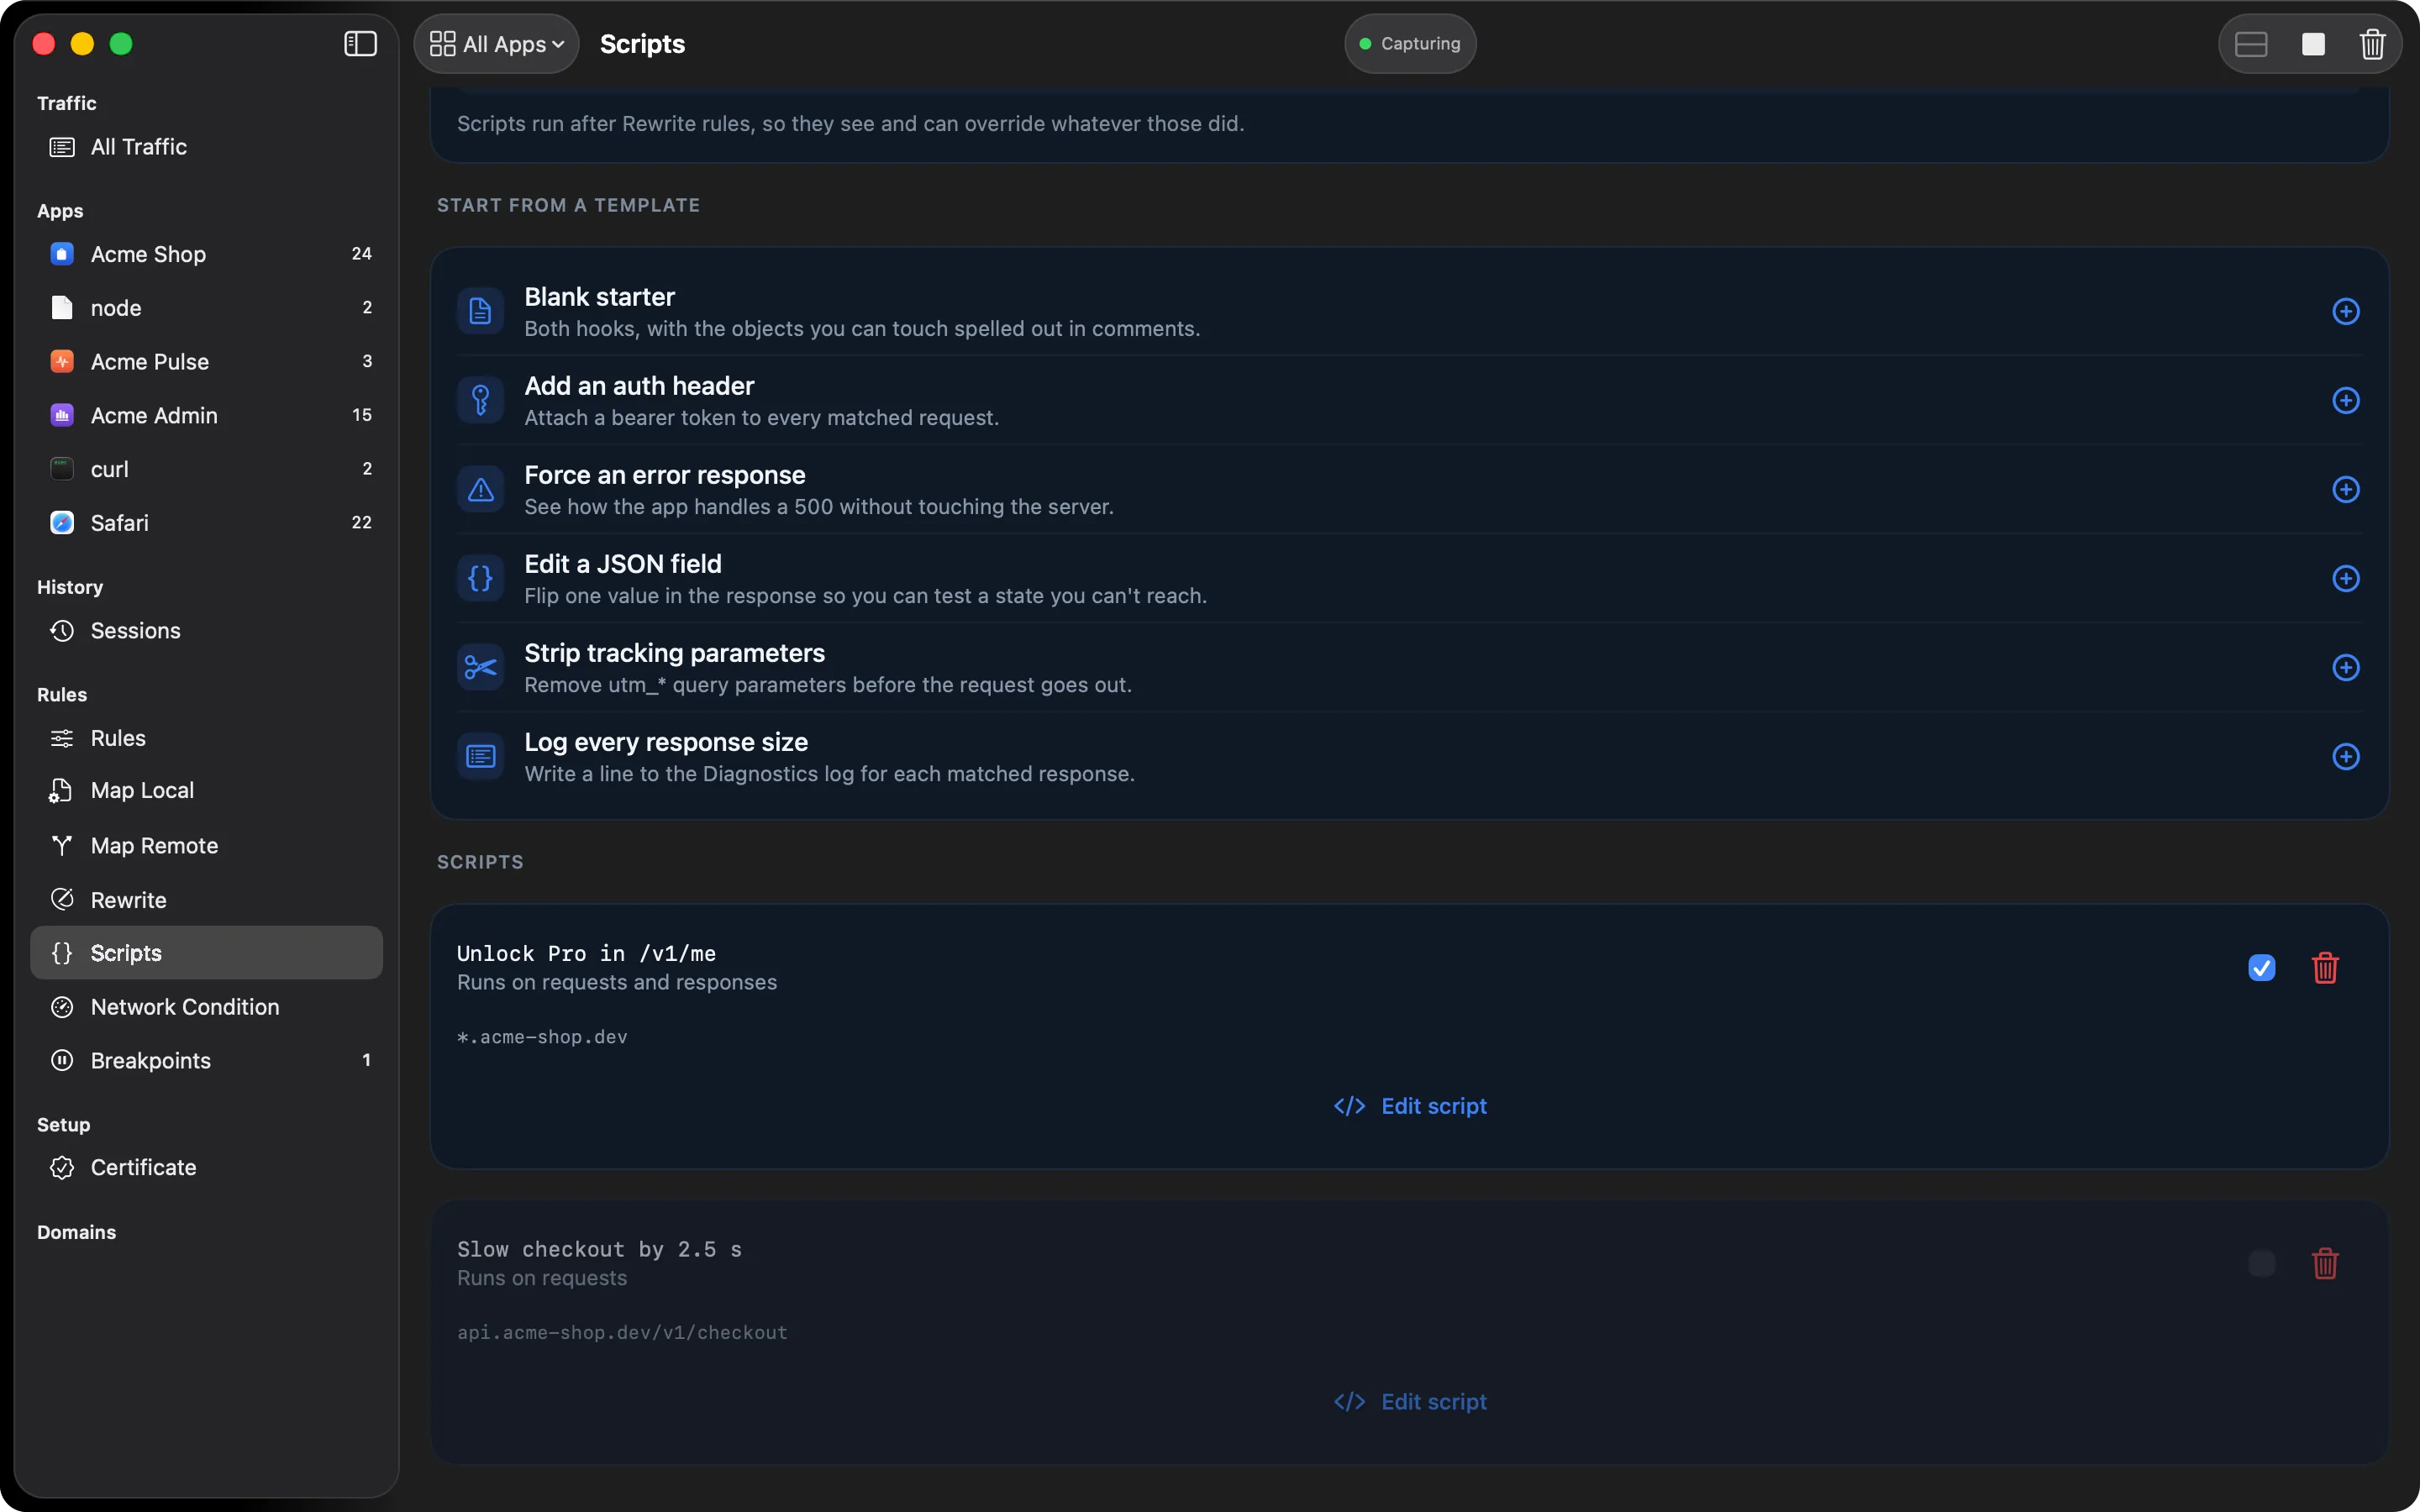Open Sessions history
The width and height of the screenshot is (2420, 1512).
coord(207,631)
